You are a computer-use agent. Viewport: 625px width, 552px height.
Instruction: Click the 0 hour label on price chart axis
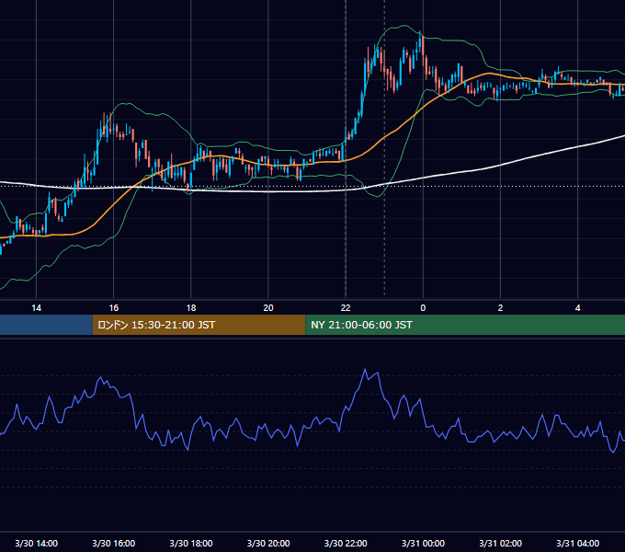[423, 308]
